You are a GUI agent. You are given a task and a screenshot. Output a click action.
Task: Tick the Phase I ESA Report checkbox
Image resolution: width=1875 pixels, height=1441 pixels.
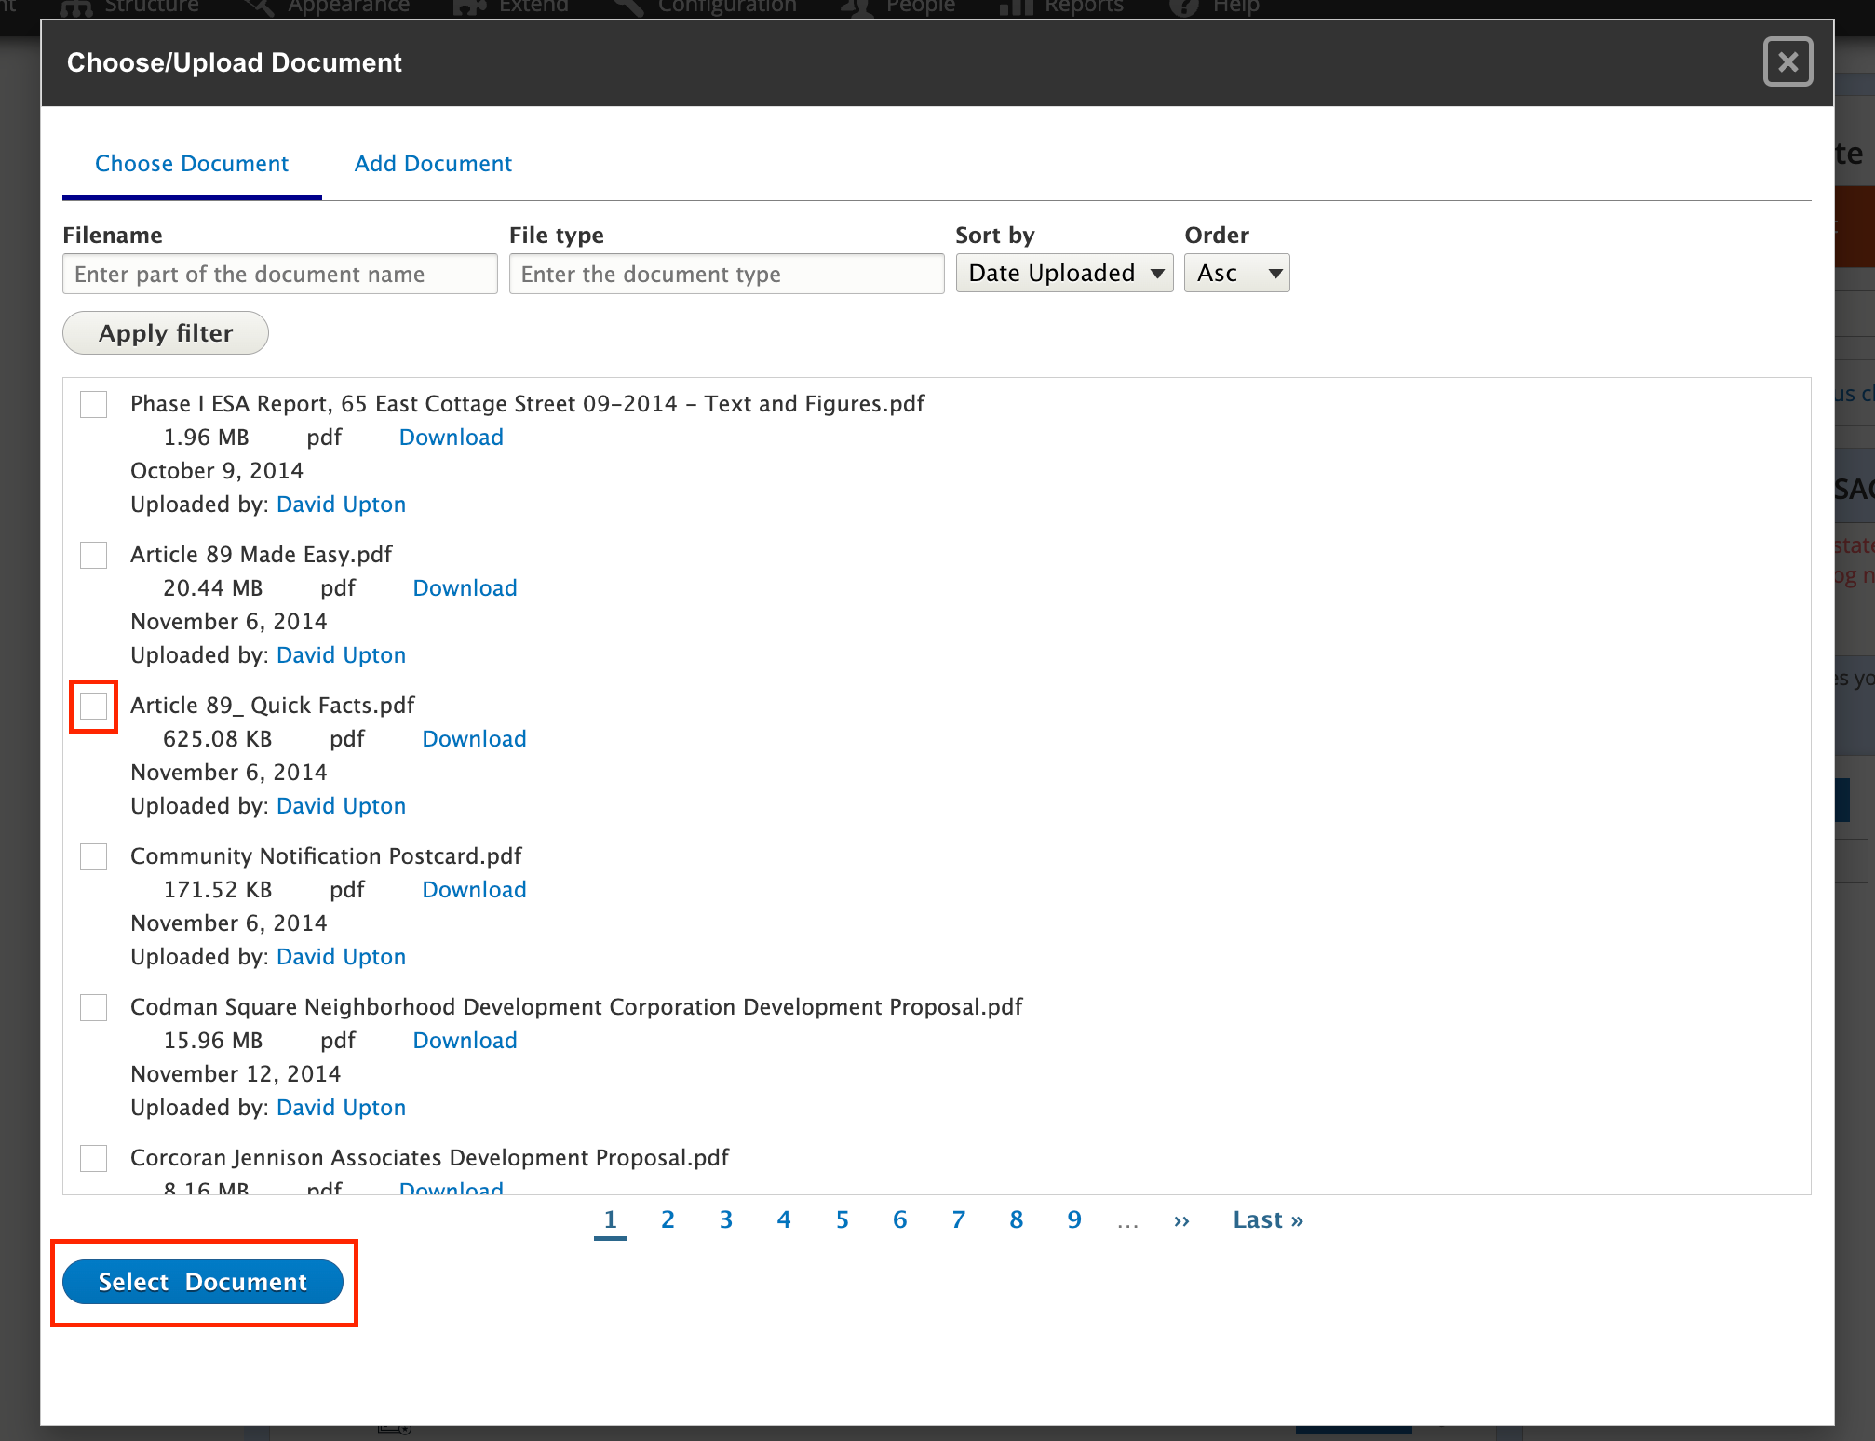pos(94,405)
